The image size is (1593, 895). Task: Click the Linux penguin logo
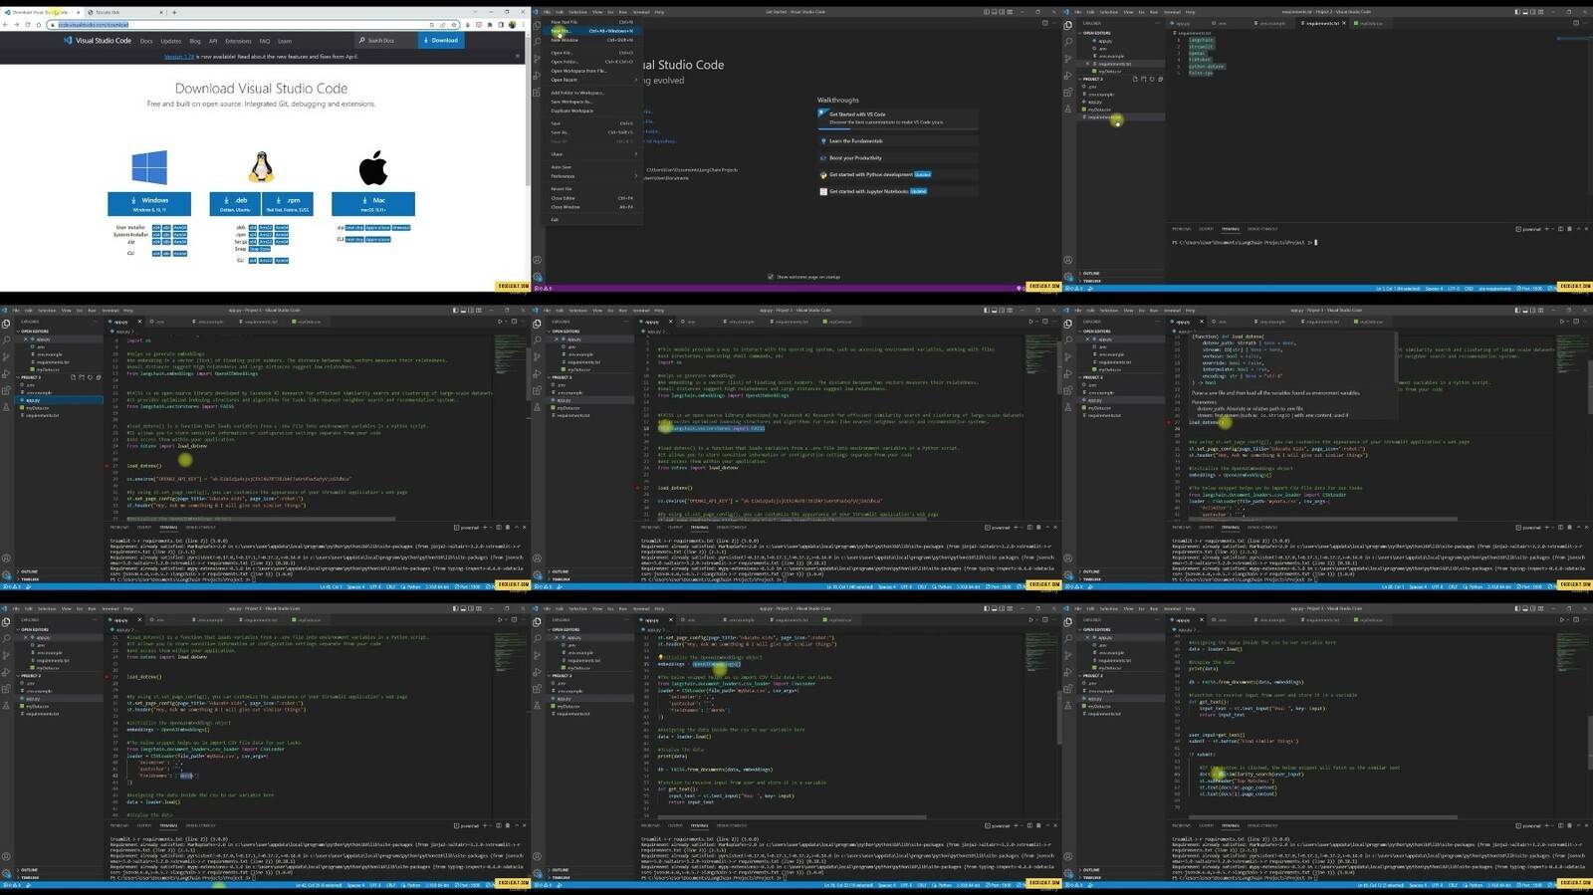(x=261, y=167)
